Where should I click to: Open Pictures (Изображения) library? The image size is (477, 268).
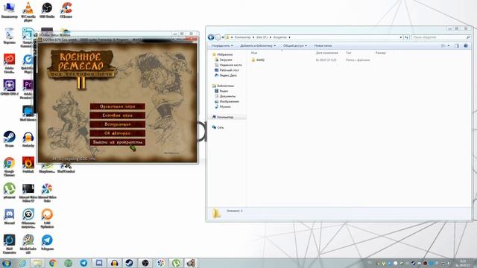[227, 101]
